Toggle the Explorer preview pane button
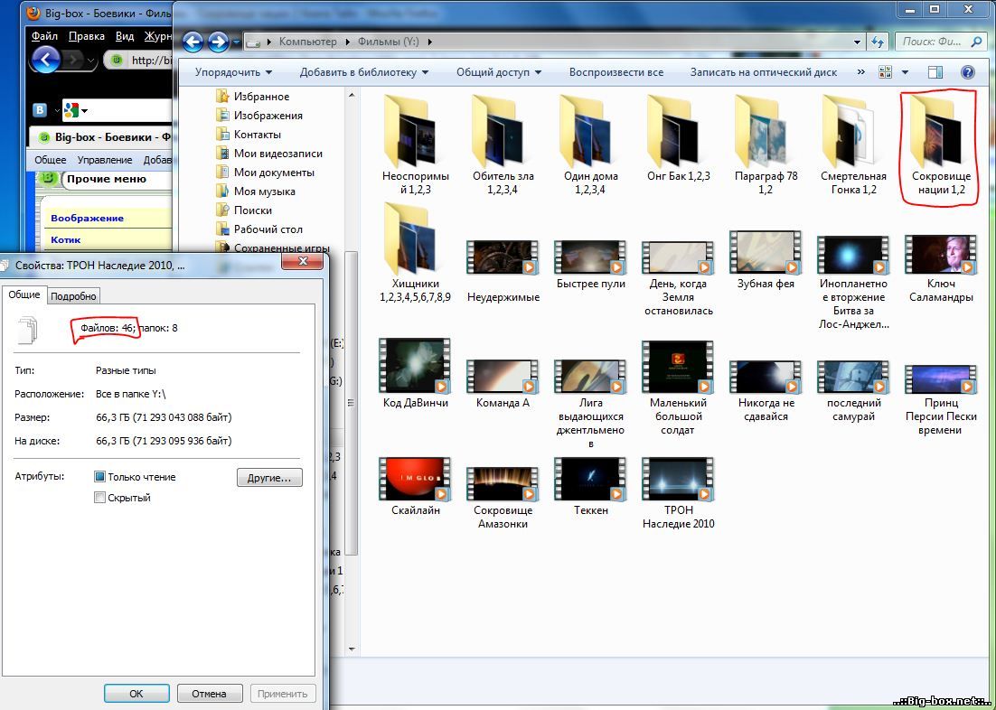Image resolution: width=996 pixels, height=710 pixels. [x=935, y=72]
